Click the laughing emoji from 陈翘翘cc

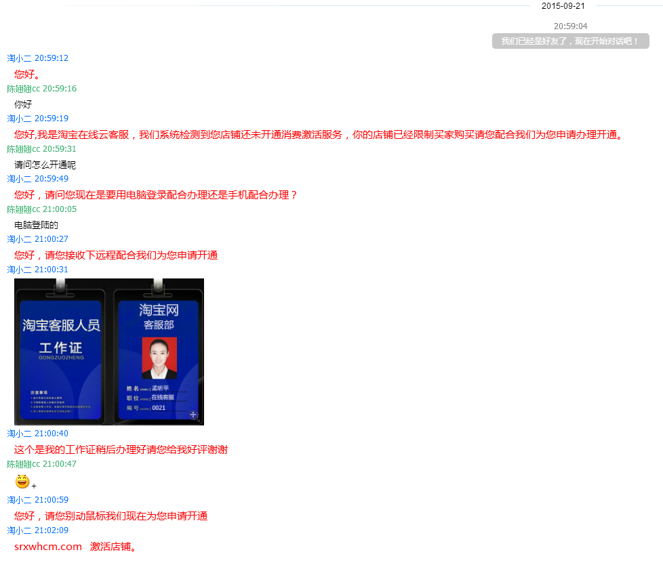(x=22, y=481)
